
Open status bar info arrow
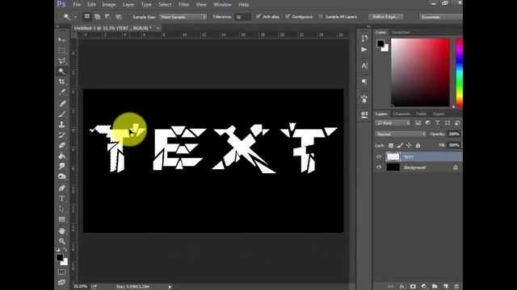point(170,287)
